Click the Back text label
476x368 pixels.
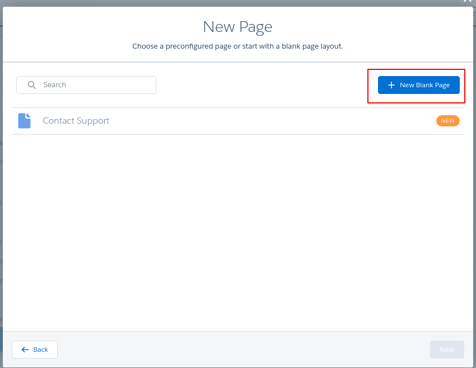click(41, 350)
